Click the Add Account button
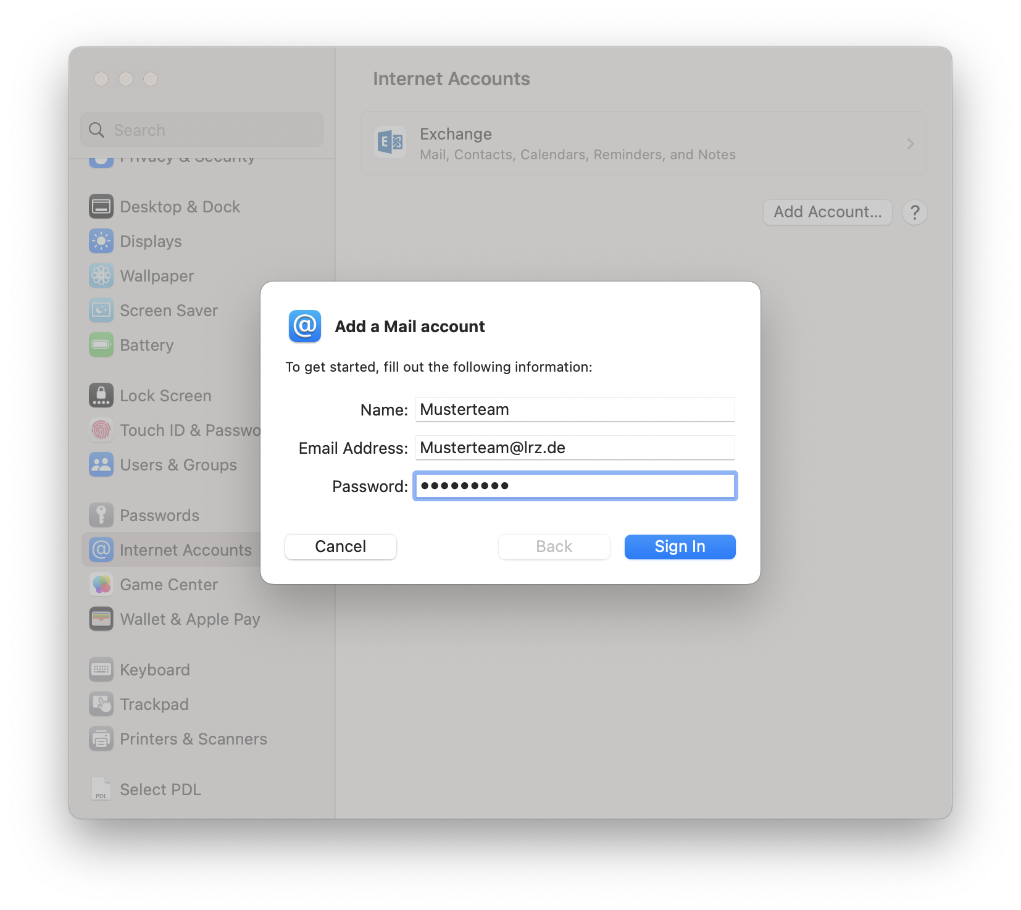1021x910 pixels. pos(827,212)
